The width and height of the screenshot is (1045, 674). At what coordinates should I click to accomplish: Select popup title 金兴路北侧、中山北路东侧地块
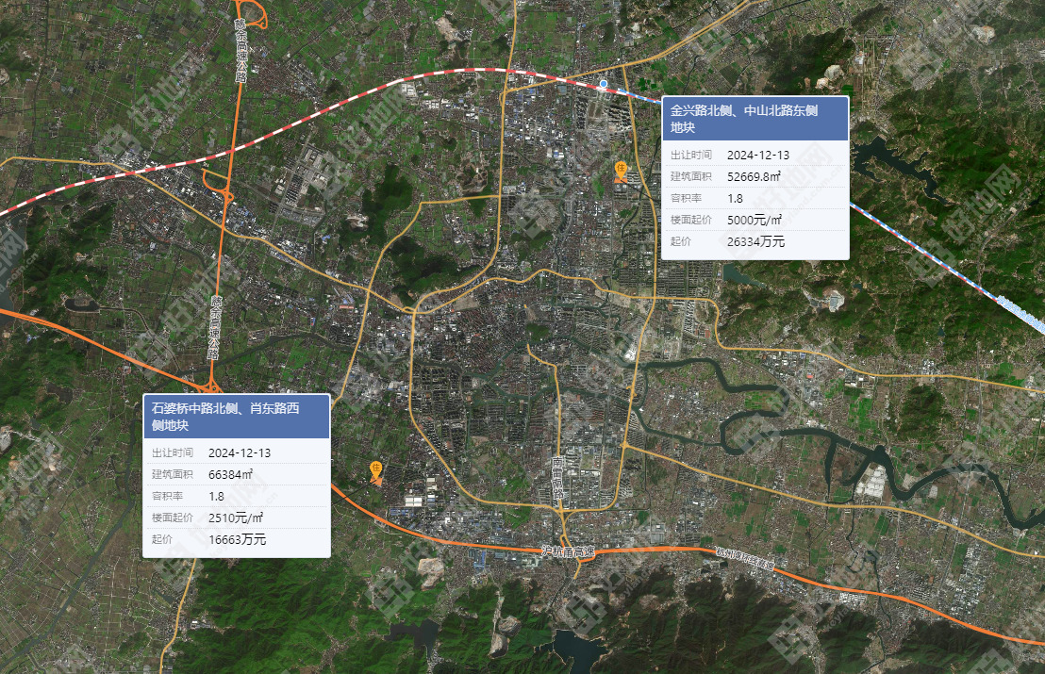click(744, 119)
